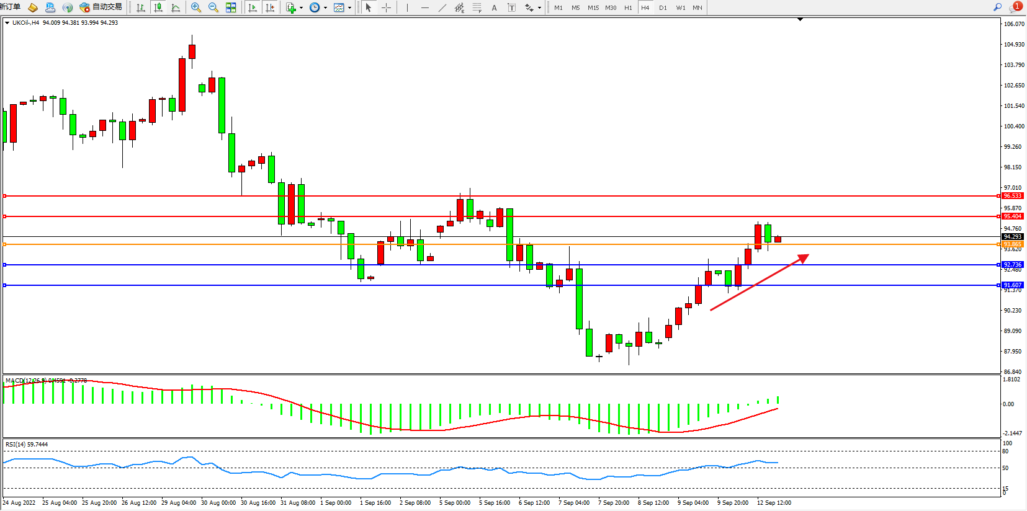Open search with the magnifier icon

tap(997, 7)
